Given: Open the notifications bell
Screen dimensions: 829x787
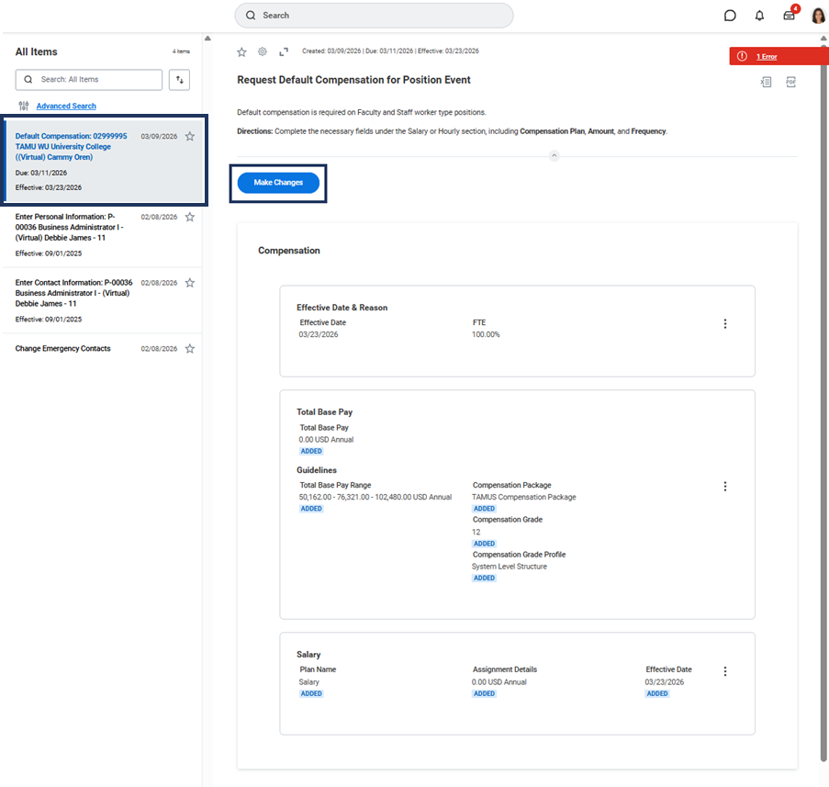Looking at the screenshot, I should (x=759, y=16).
